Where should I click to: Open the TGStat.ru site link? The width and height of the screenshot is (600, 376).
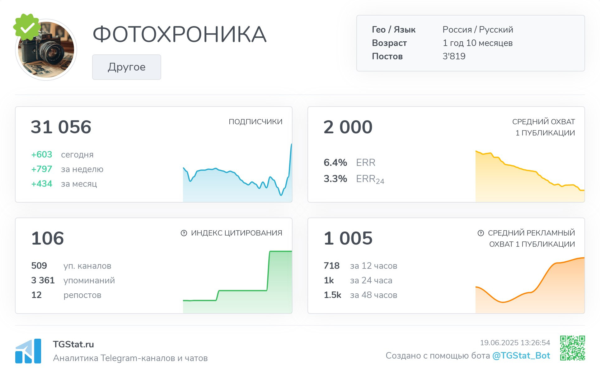[73, 344]
